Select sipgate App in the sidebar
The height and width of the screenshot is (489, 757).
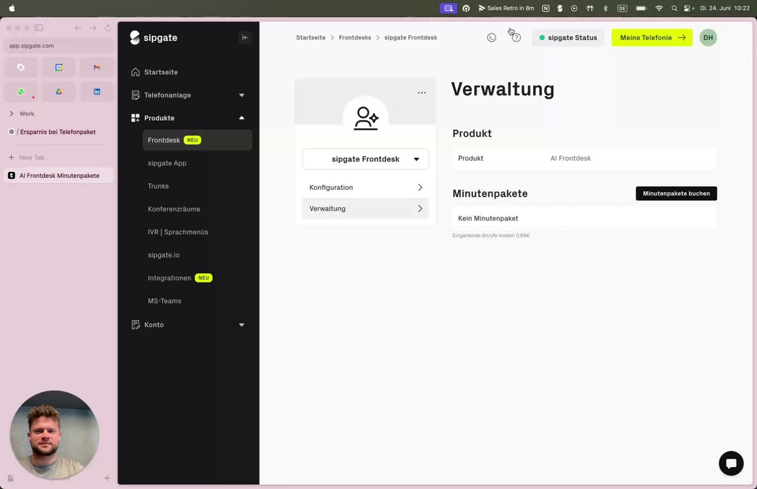tap(167, 163)
